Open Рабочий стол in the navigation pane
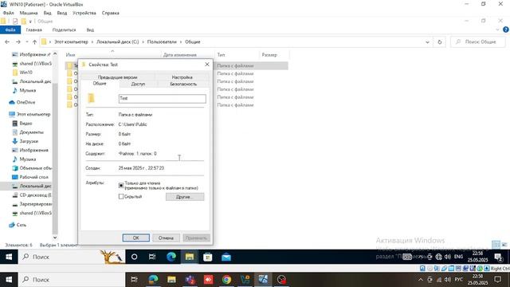 pyautogui.click(x=33, y=177)
